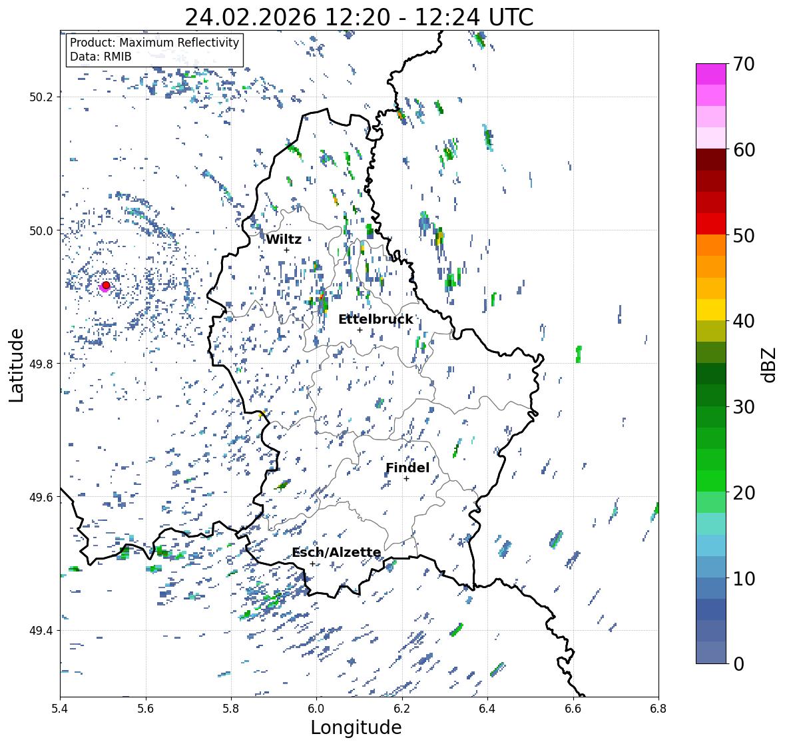Click the dark maroon 60 dBZ colorbar segment
The height and width of the screenshot is (744, 785).
pos(711,160)
